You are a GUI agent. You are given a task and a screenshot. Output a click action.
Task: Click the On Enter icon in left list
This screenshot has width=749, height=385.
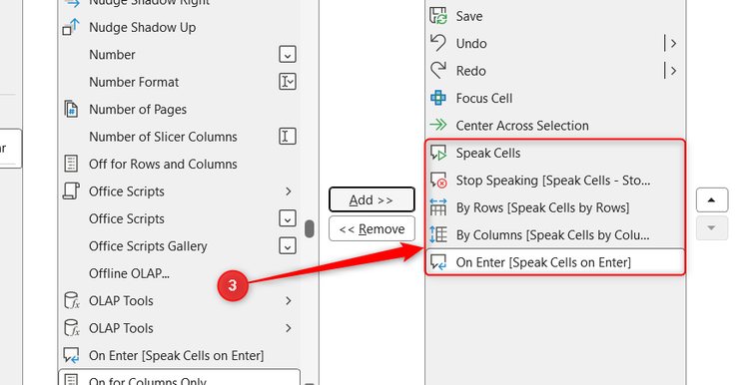point(71,355)
